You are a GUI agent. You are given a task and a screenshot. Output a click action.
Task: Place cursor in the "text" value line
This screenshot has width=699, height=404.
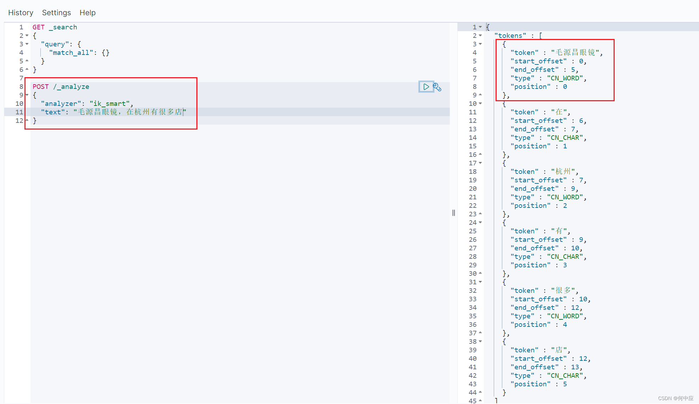click(113, 112)
